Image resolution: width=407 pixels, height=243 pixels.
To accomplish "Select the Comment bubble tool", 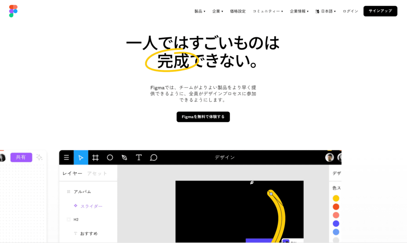I will tap(153, 157).
